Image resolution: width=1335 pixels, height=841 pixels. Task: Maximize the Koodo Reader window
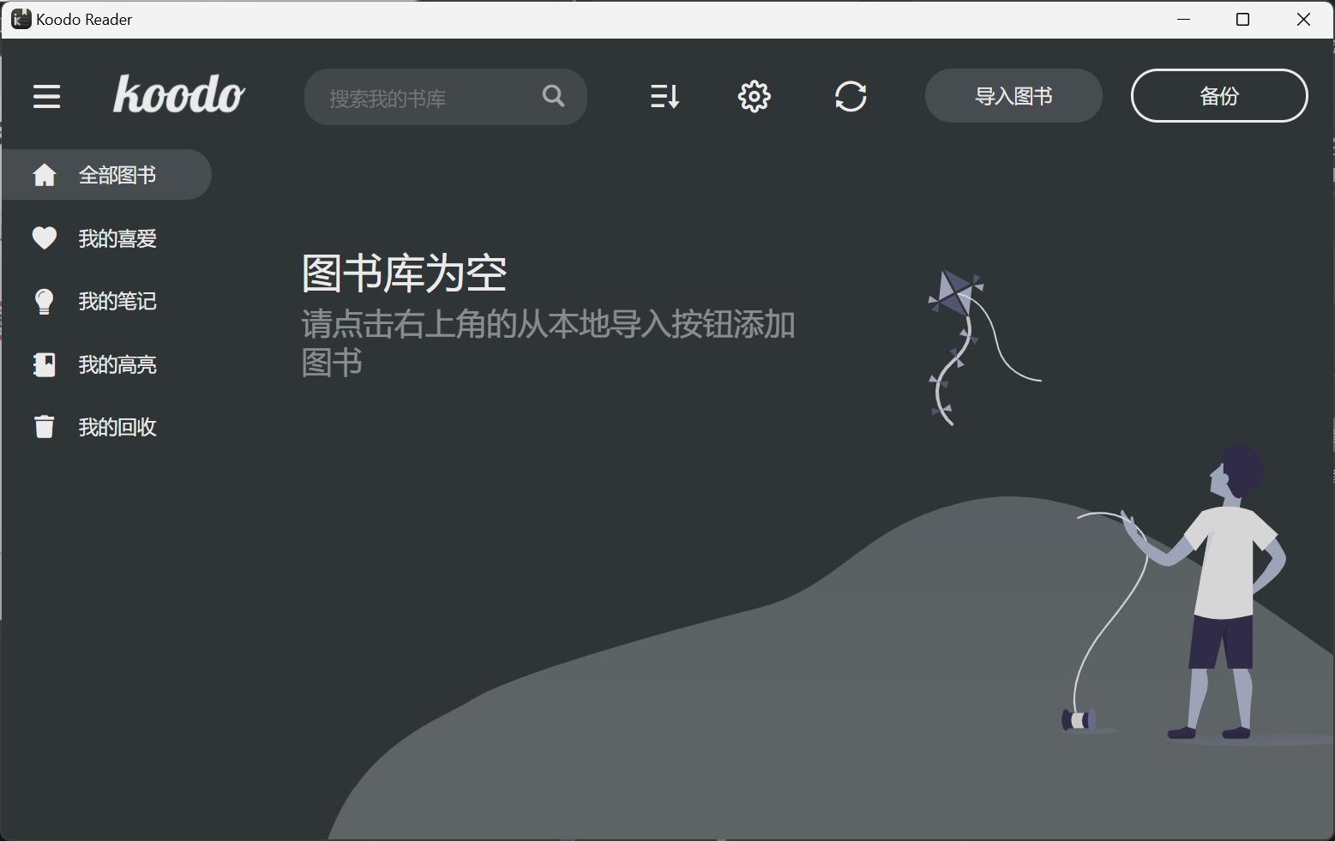click(1242, 19)
